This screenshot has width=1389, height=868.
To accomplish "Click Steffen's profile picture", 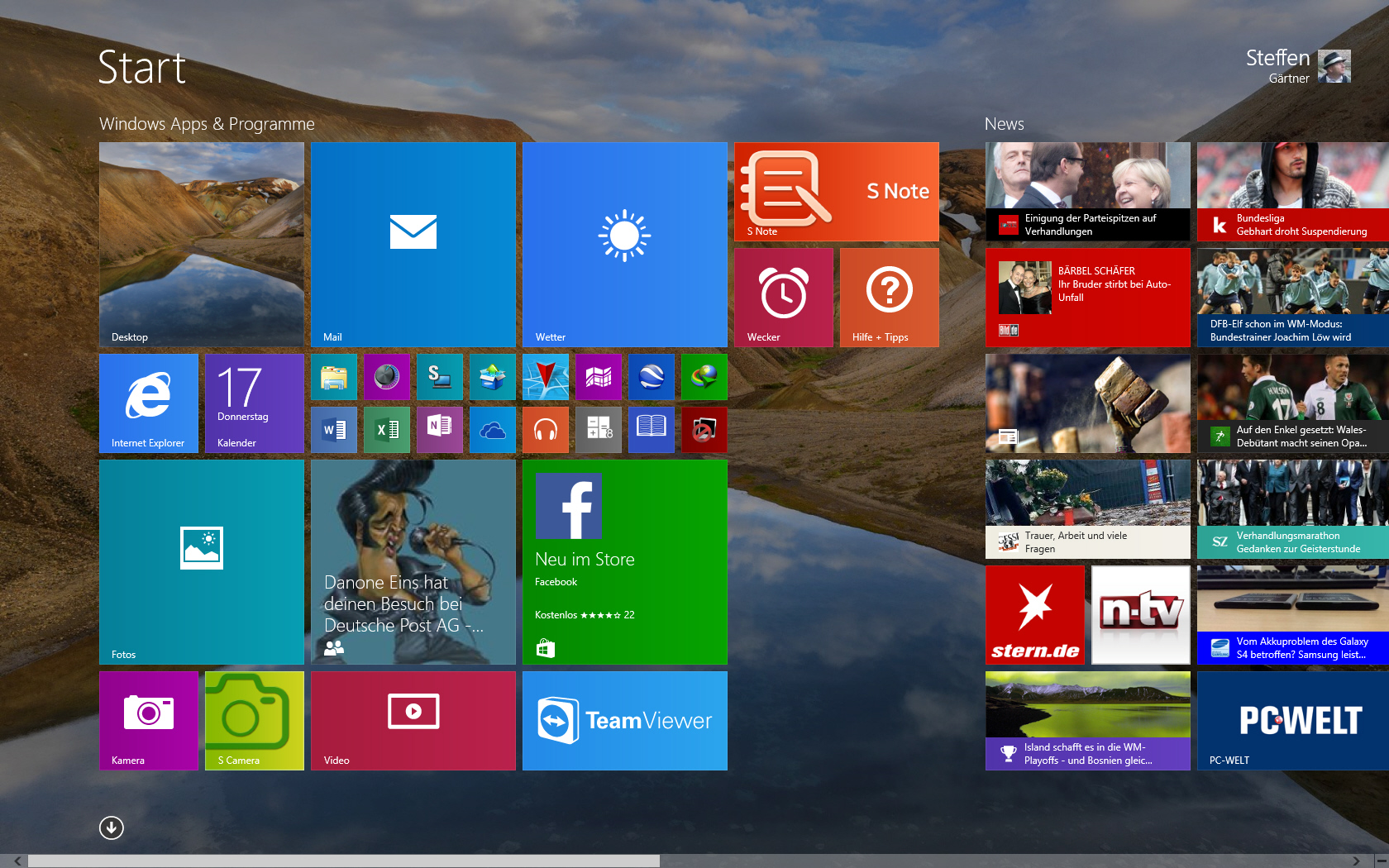I will (1334, 66).
